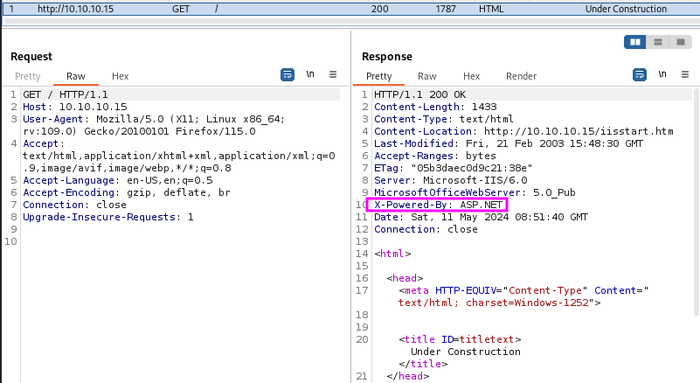Toggle non-printable characters \n in Request pane

(310, 74)
